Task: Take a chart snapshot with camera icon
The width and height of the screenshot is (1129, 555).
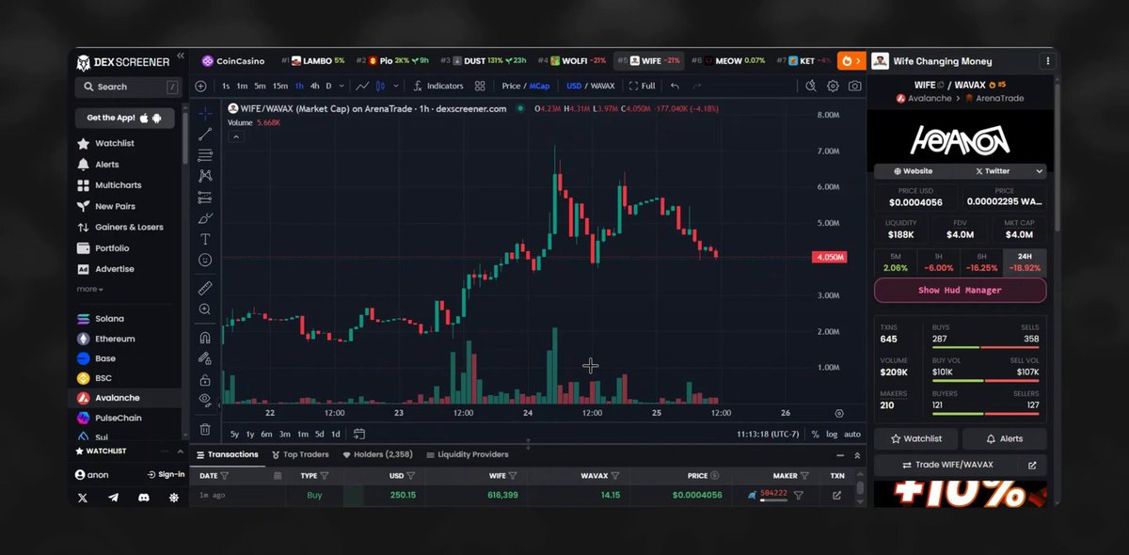Action: [854, 86]
